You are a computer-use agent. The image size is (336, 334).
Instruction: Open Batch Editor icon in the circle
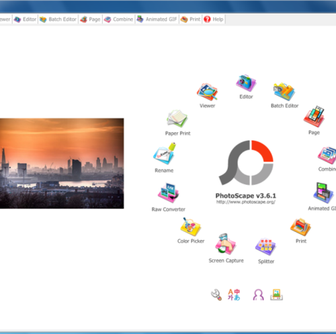tap(284, 91)
